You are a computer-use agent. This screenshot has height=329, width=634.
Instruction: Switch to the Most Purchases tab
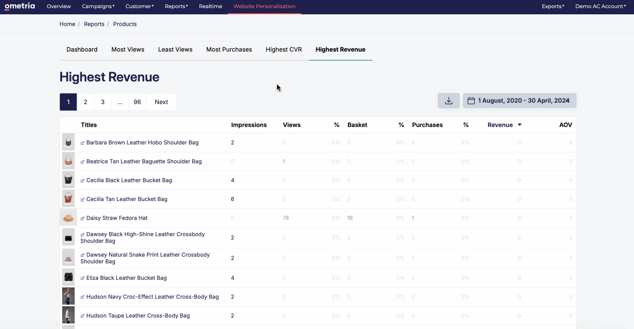click(x=229, y=49)
